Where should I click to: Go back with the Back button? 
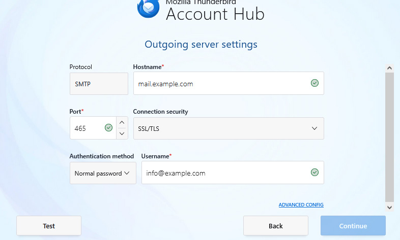pyautogui.click(x=275, y=226)
